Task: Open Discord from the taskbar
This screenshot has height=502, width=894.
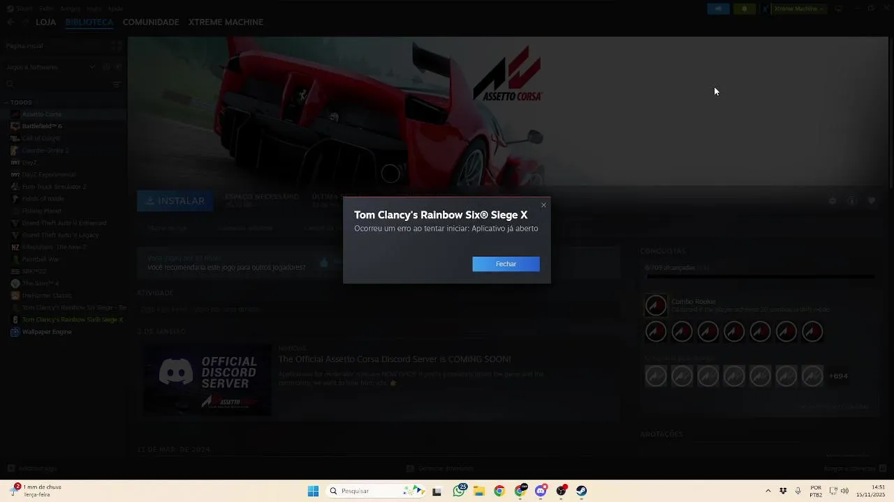Action: [x=541, y=491]
